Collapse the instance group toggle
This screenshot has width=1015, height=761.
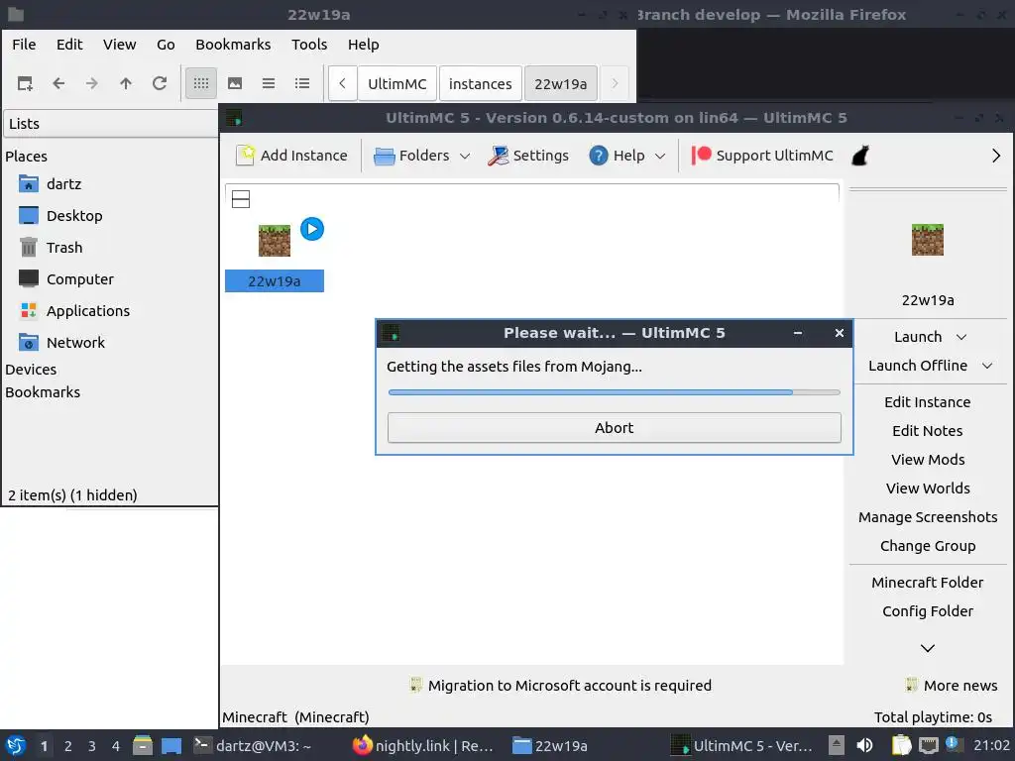241,199
